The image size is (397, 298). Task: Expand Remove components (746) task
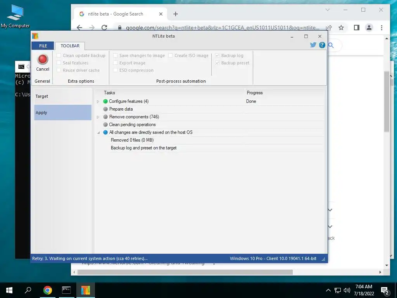98,117
